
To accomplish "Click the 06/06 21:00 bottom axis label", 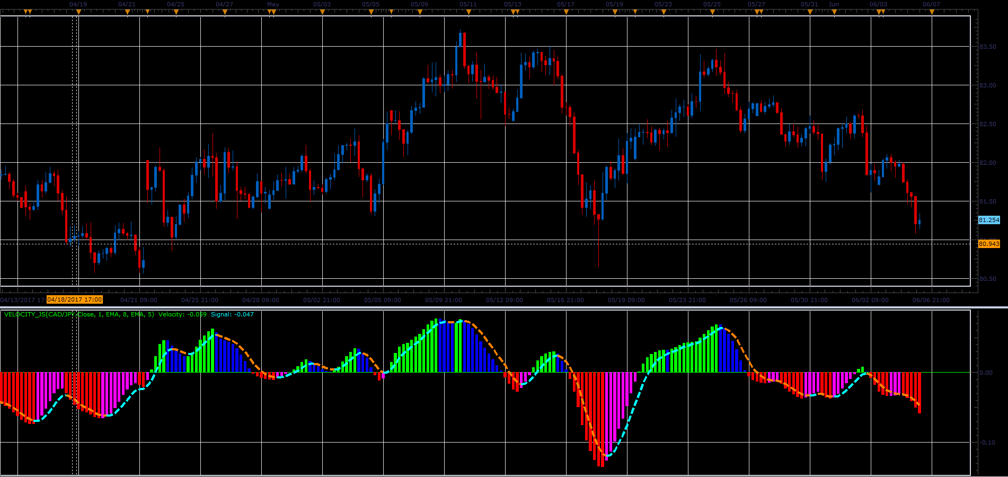I will (931, 300).
